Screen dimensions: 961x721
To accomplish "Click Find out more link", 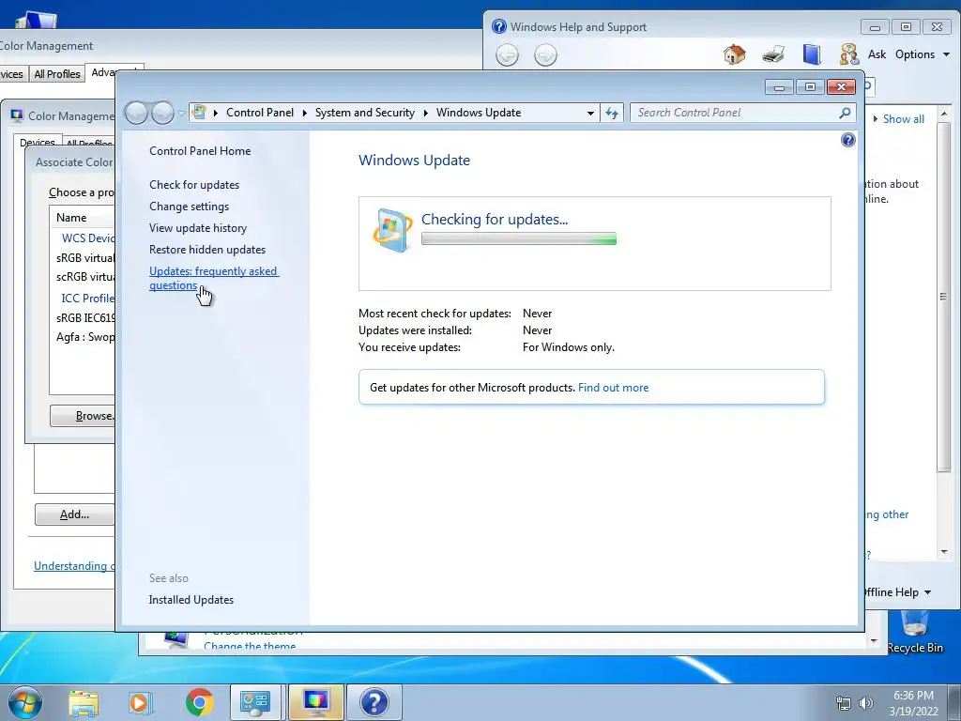I will pyautogui.click(x=613, y=388).
